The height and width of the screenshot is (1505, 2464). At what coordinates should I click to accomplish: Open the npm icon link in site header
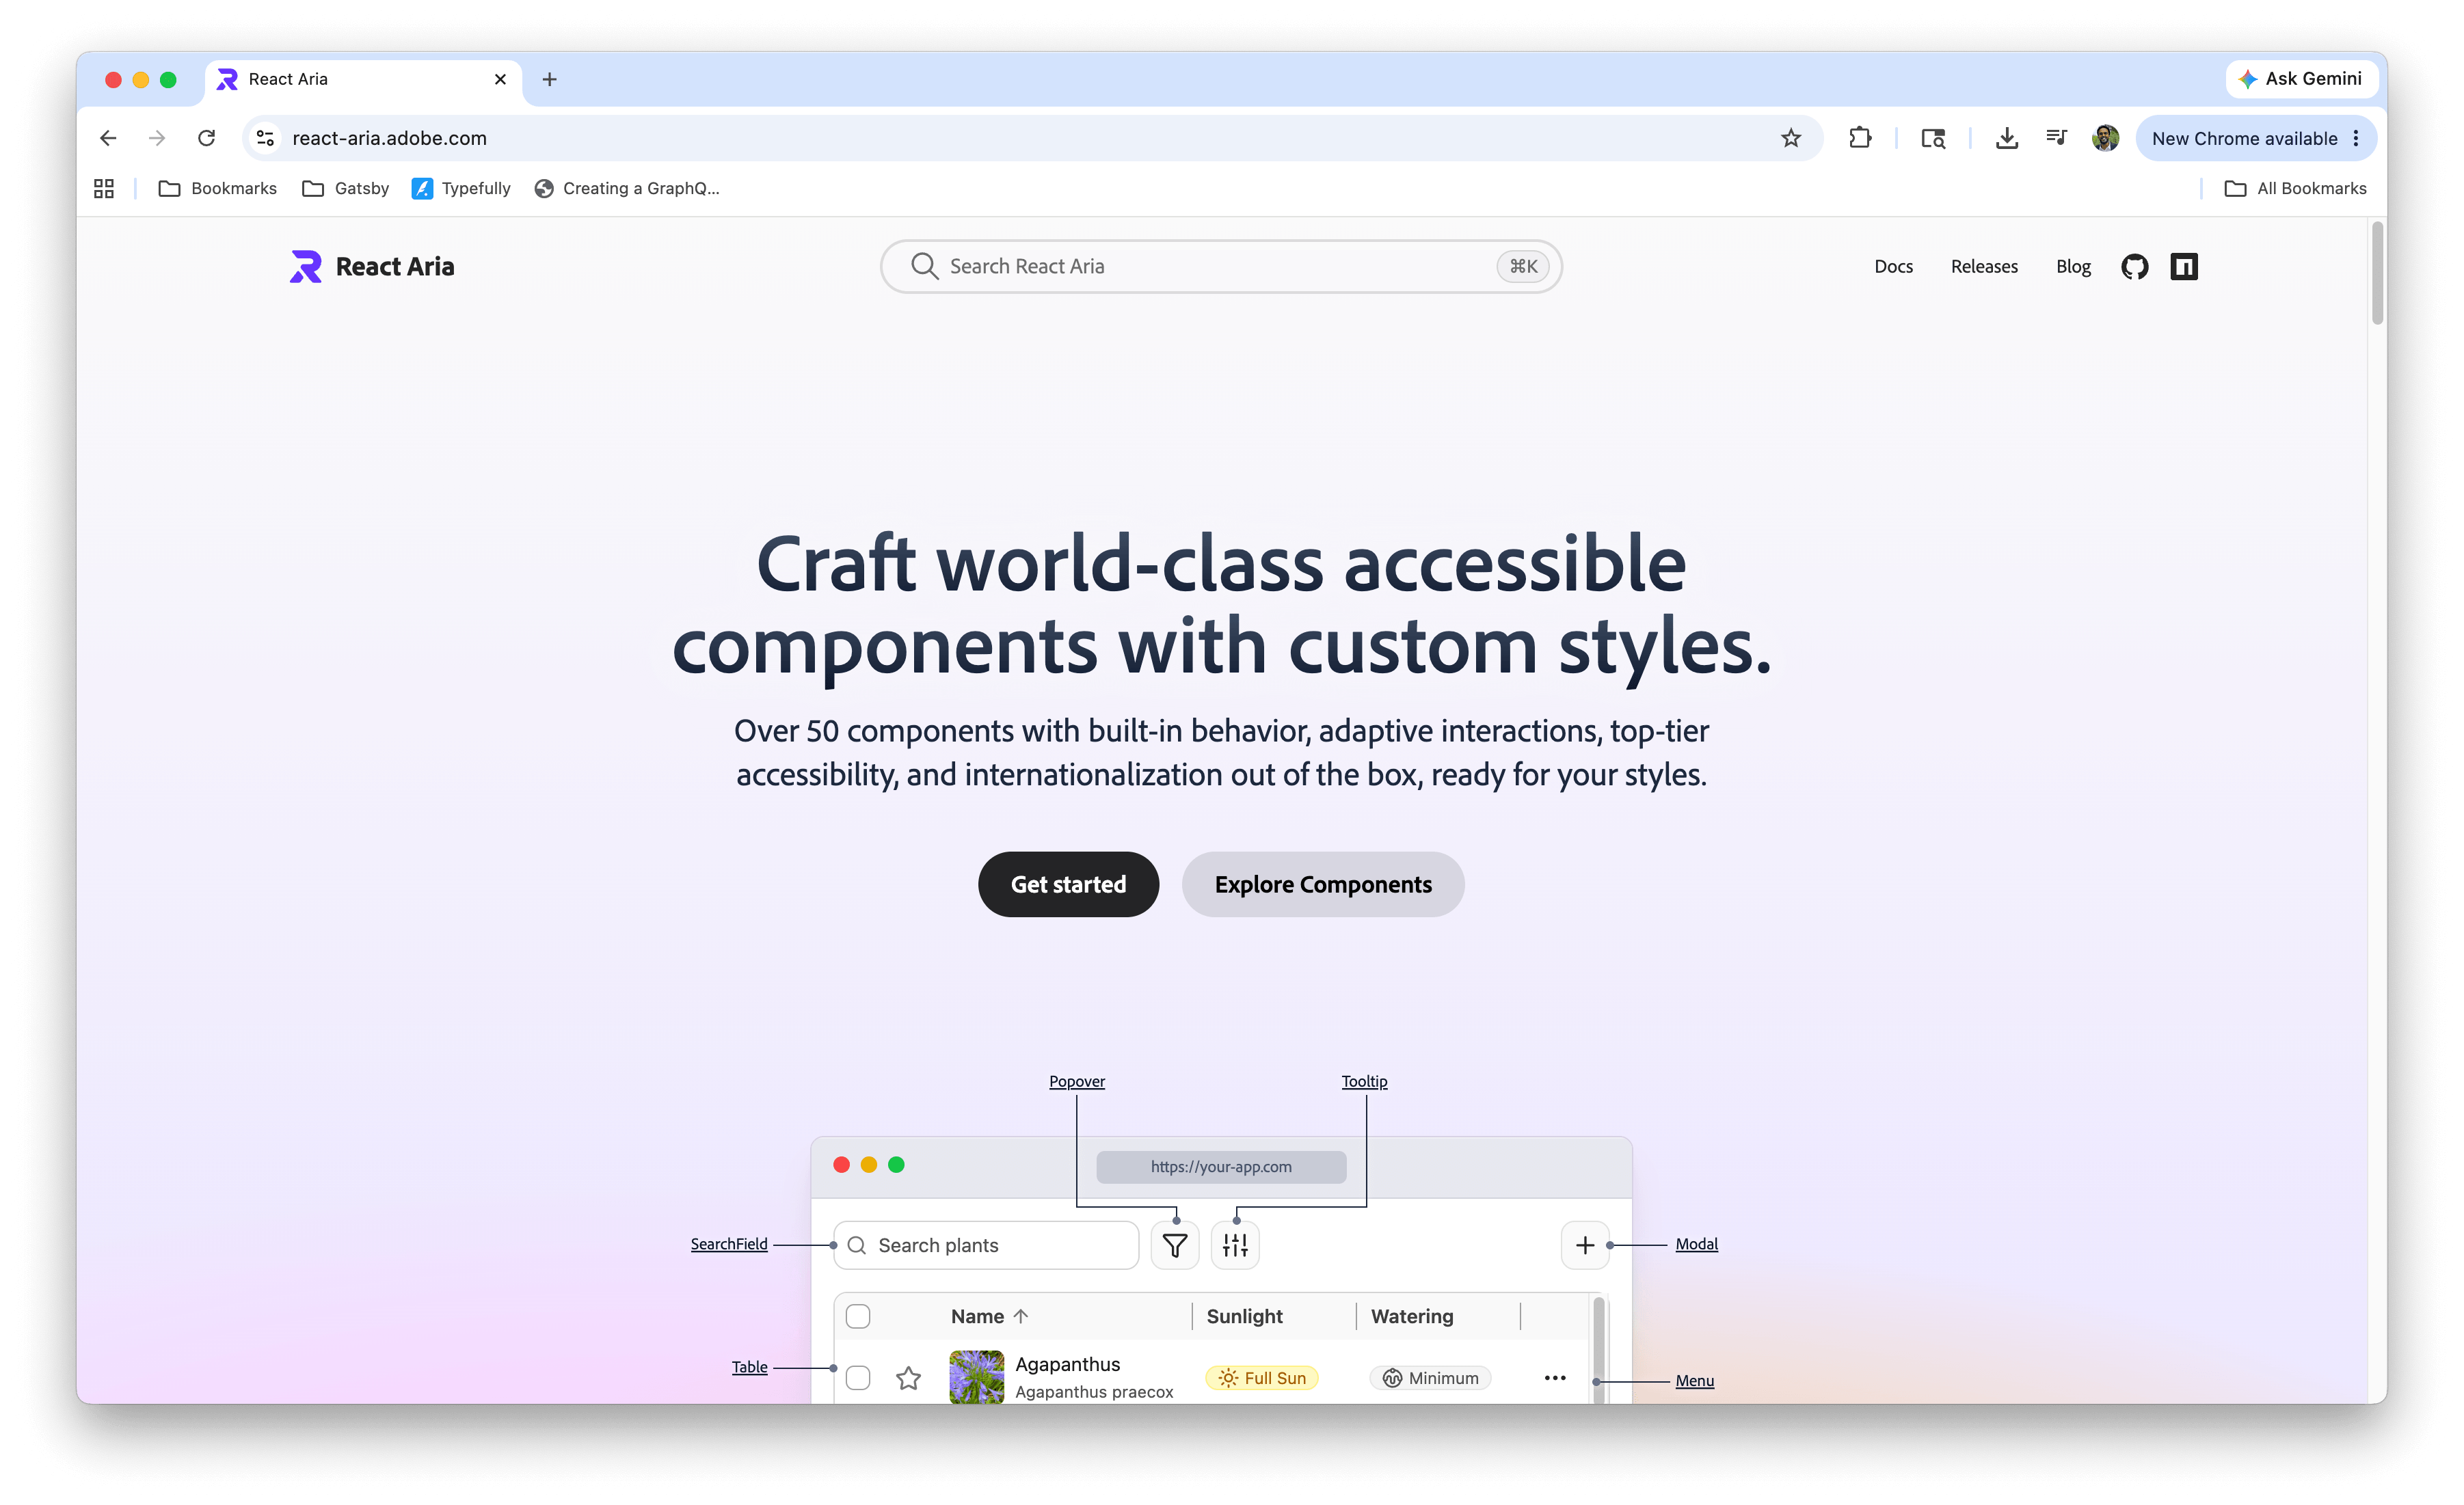point(2184,267)
